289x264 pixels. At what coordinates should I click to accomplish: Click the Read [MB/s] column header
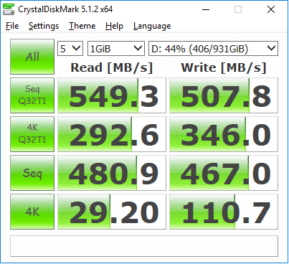point(112,67)
